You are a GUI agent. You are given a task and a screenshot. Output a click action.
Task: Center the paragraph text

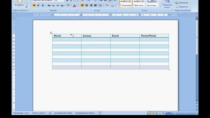click(87, 6)
